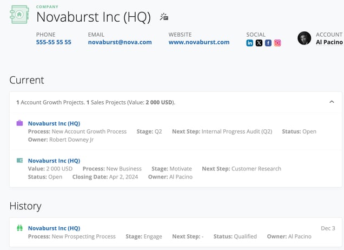
Task: Click the "Qualified" status value
Action: point(245,236)
